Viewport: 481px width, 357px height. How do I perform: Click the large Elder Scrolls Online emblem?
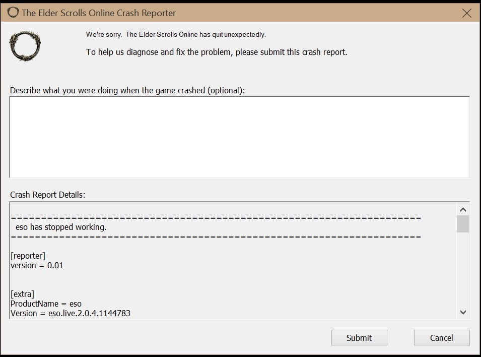click(25, 46)
